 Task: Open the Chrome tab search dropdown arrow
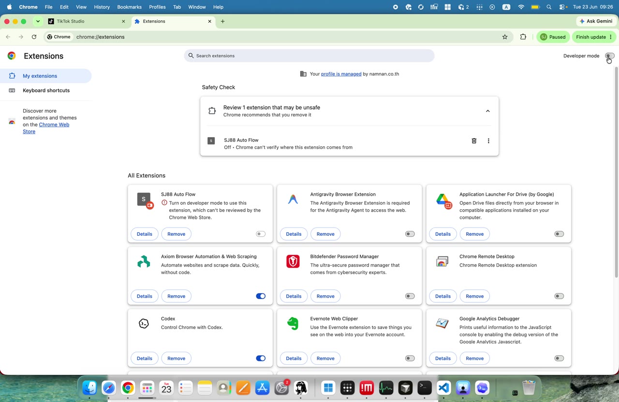coord(38,21)
